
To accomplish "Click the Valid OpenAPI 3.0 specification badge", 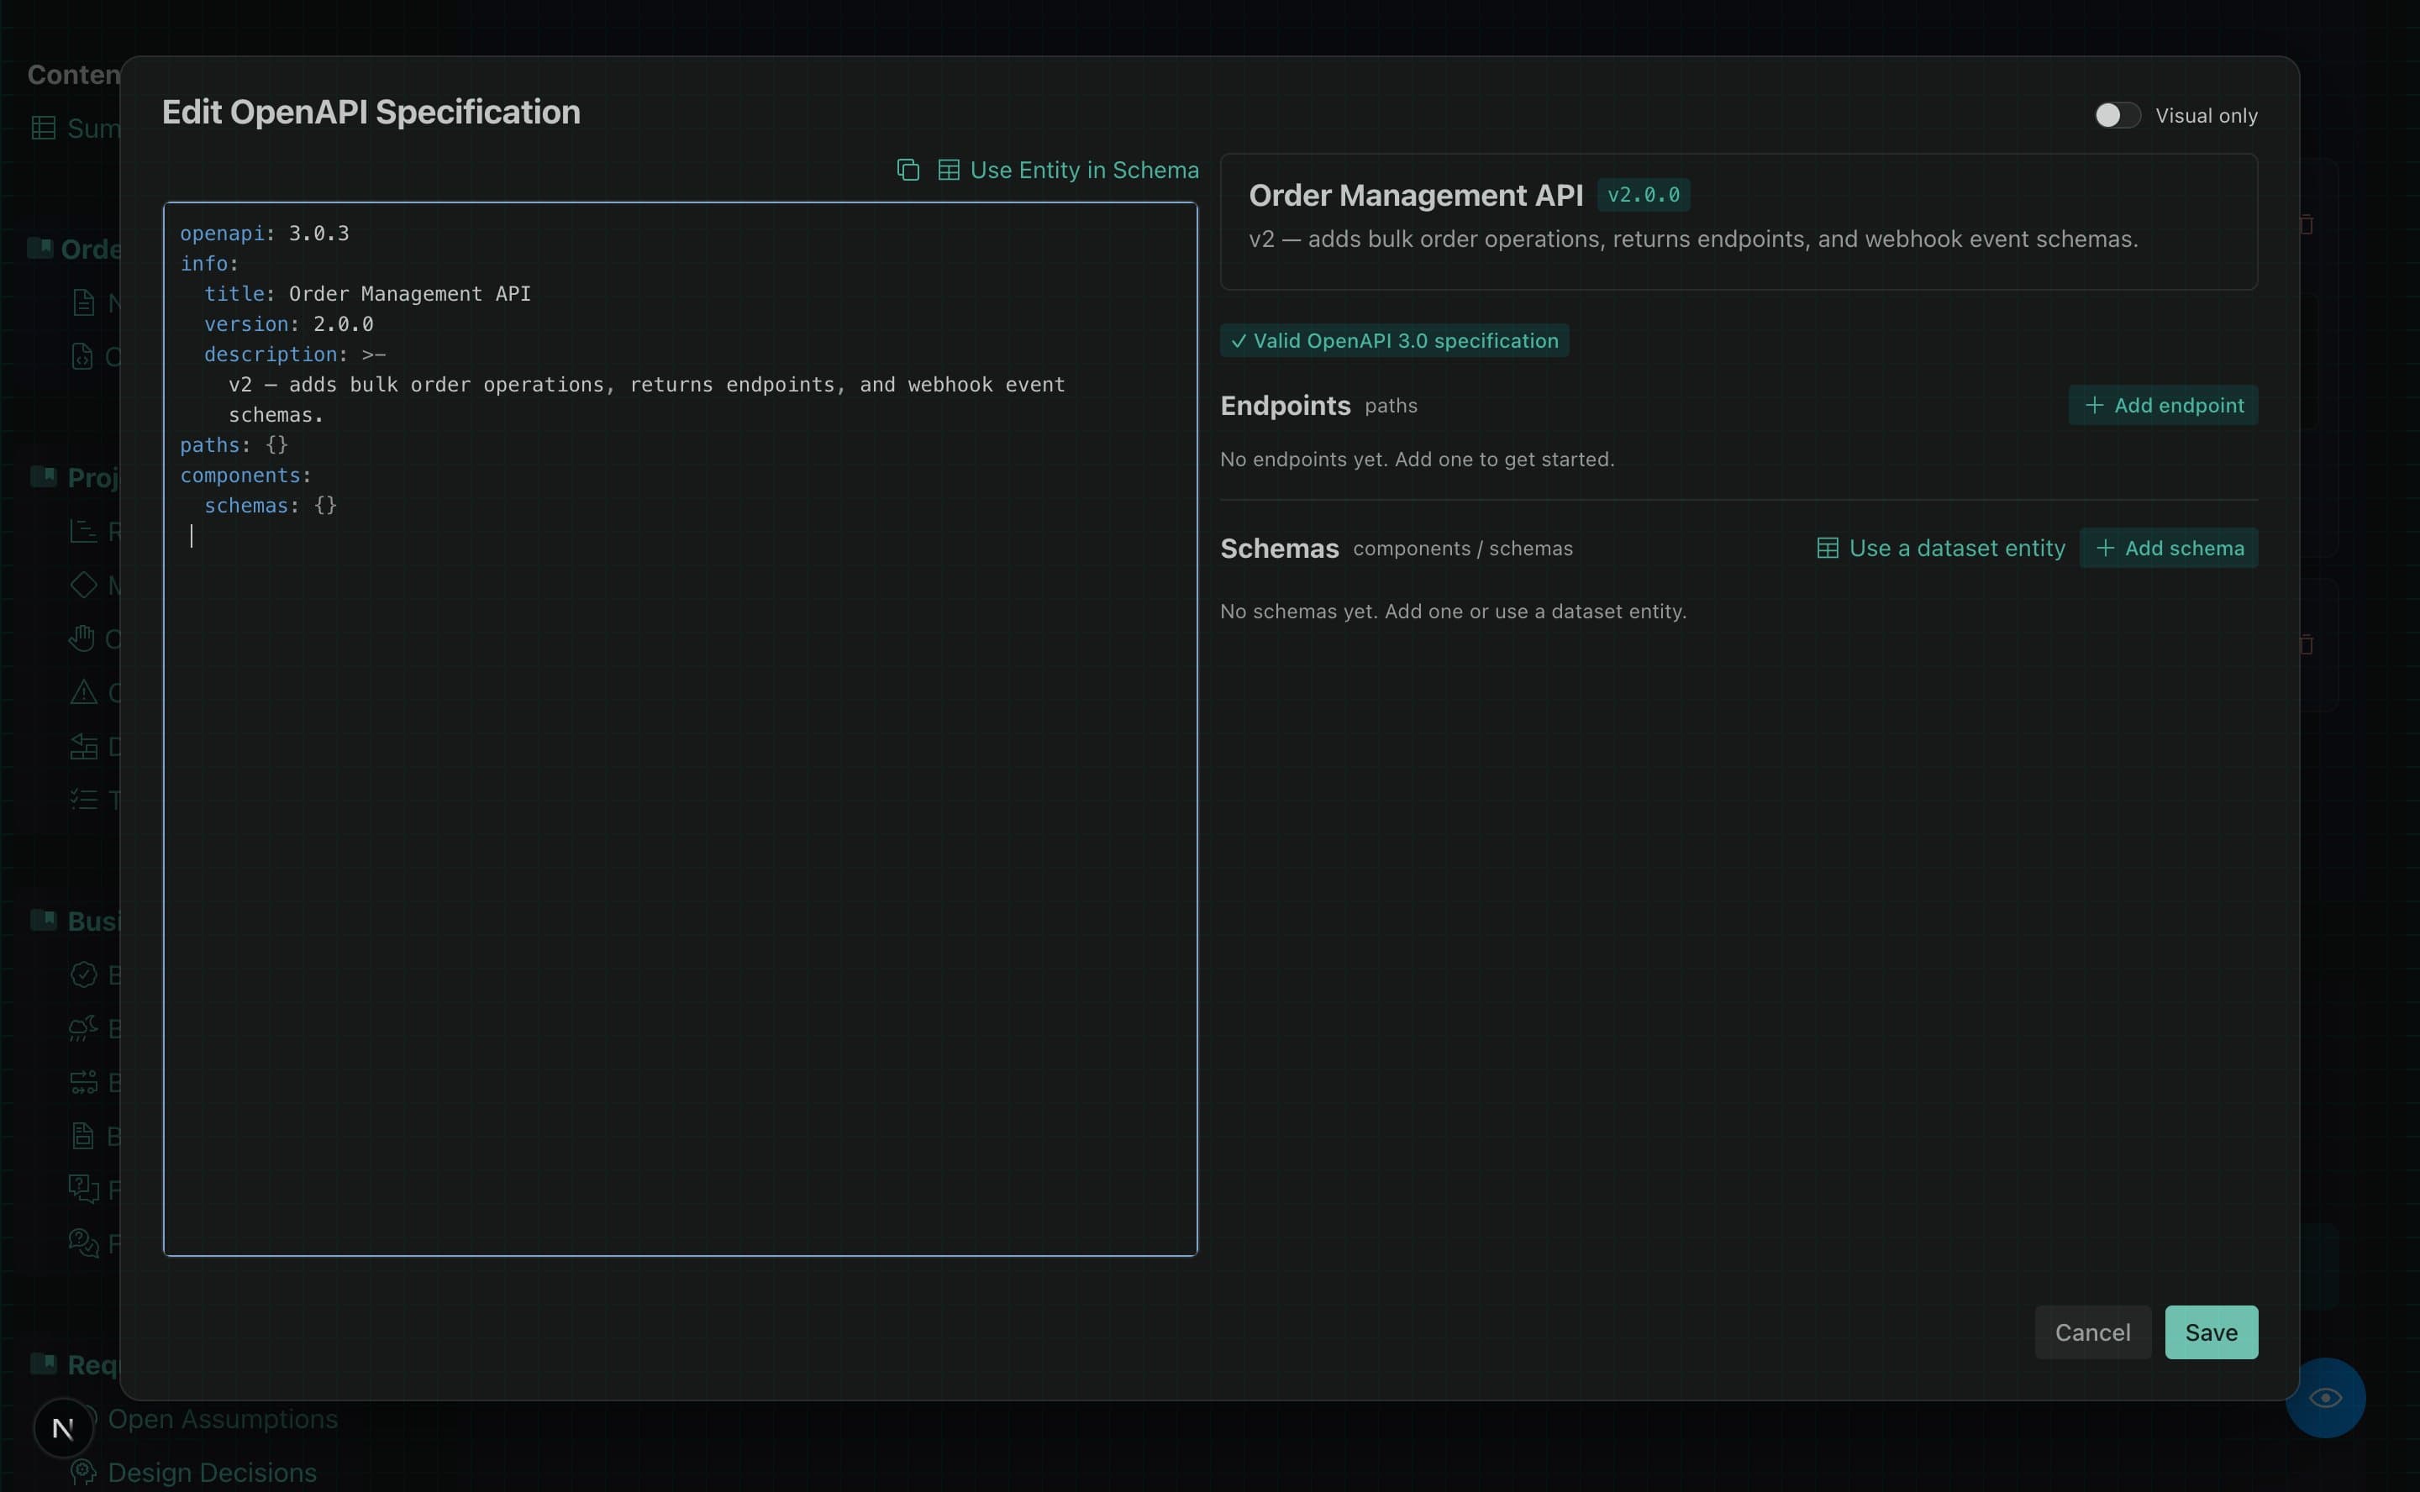I will (1393, 340).
